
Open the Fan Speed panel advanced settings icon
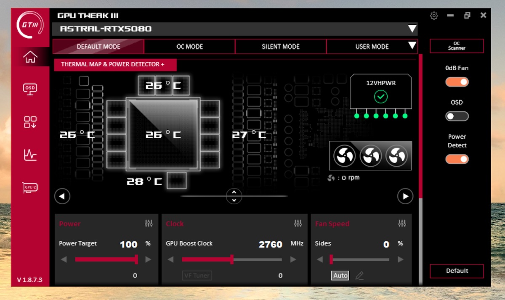402,224
